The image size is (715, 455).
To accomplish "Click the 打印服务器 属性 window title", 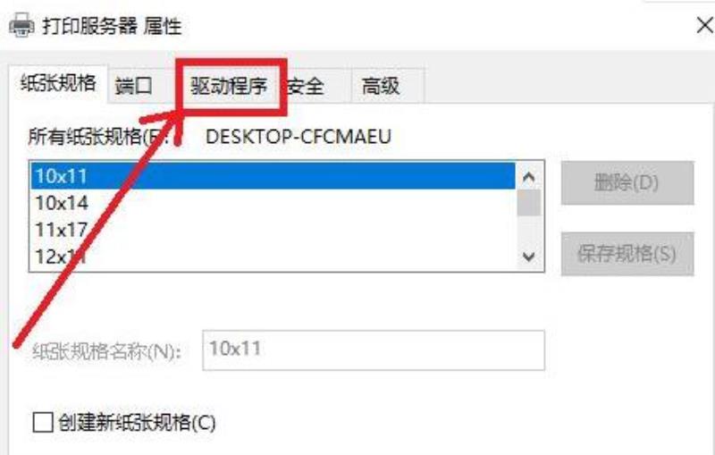I will [x=113, y=26].
